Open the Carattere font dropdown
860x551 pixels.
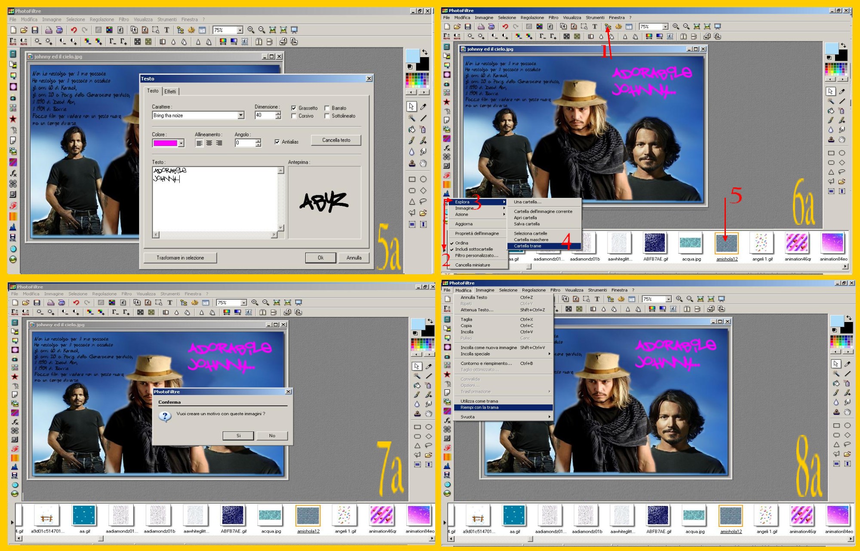pos(241,115)
